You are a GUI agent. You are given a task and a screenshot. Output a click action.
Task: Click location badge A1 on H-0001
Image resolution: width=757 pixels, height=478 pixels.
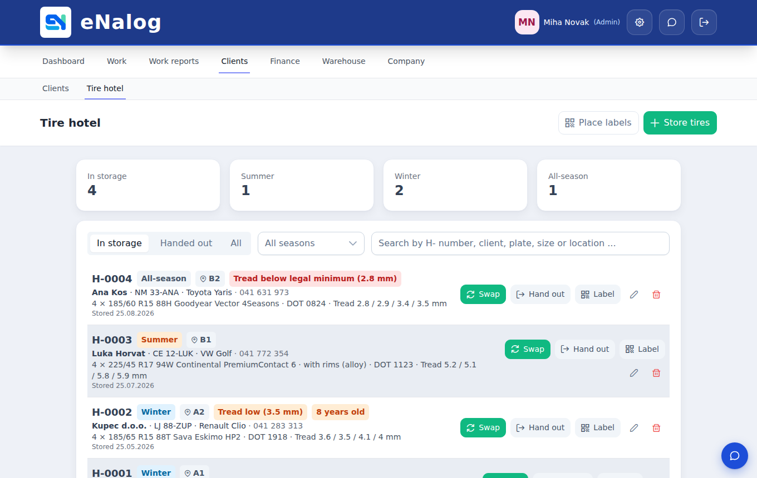pos(194,473)
